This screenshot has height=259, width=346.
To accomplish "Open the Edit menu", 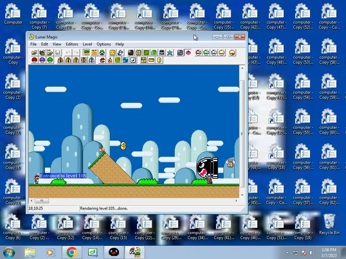I will 45,44.
